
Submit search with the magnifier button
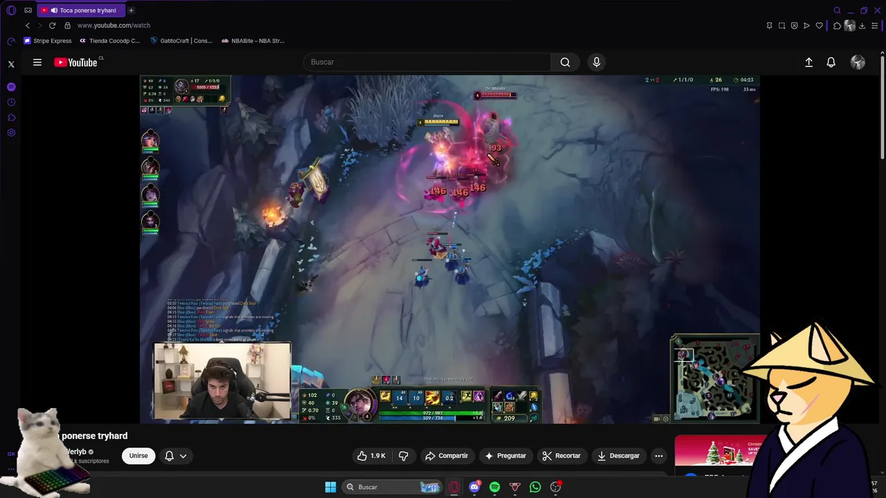coord(566,62)
